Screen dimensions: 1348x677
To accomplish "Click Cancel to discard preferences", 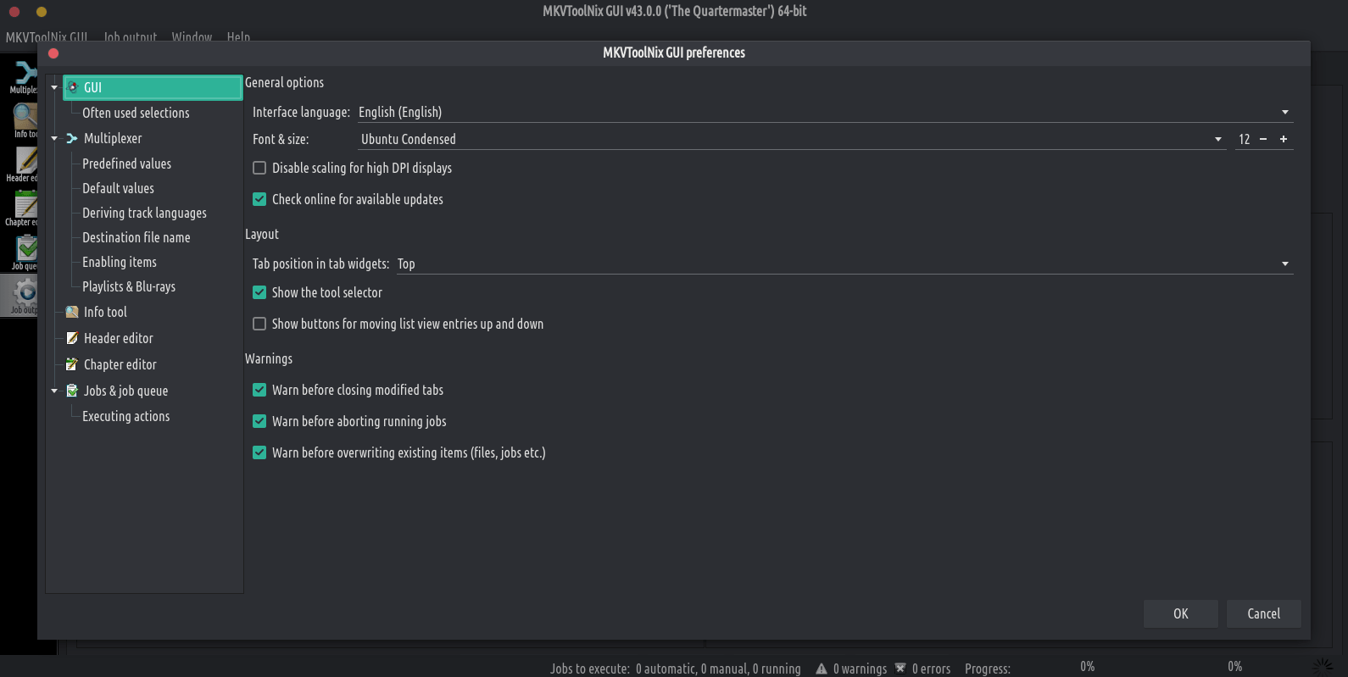I will point(1263,613).
